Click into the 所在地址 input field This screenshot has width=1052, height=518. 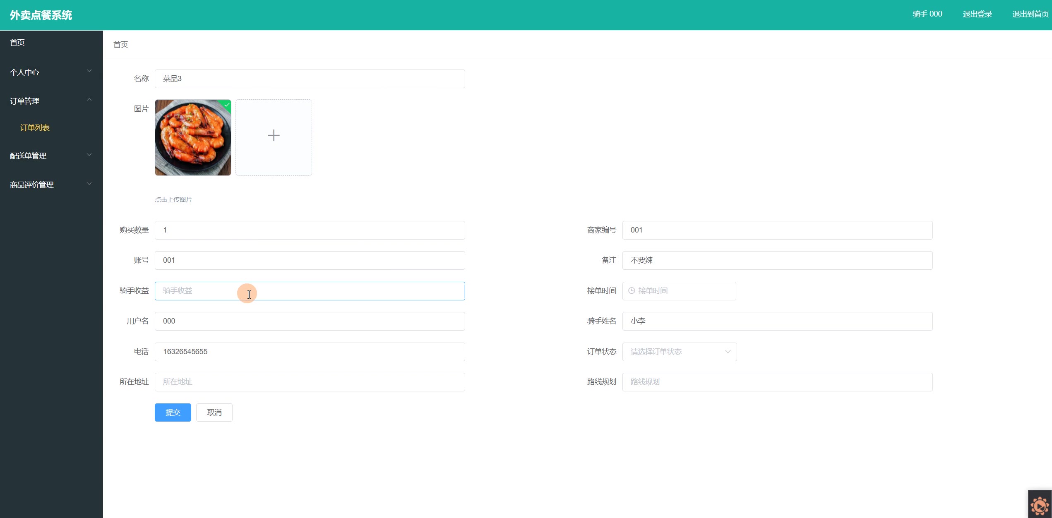(x=310, y=382)
